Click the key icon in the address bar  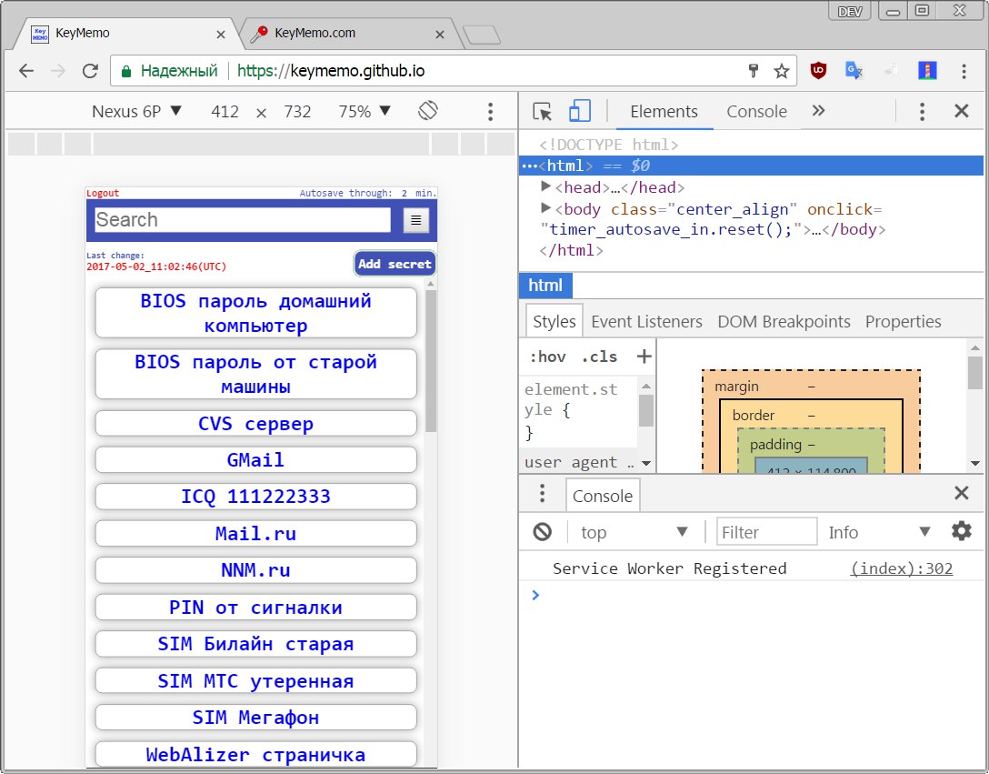point(753,71)
